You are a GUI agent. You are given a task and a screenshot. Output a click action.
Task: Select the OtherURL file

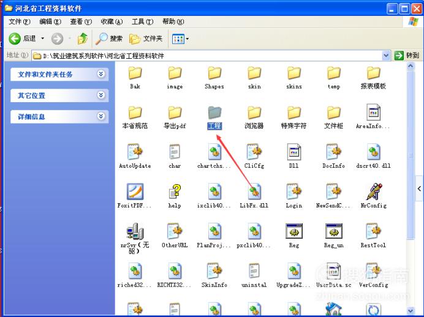coord(175,236)
